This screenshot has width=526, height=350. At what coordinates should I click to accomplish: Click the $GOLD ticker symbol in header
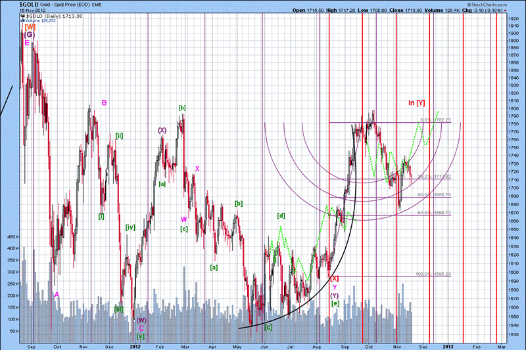pos(11,4)
